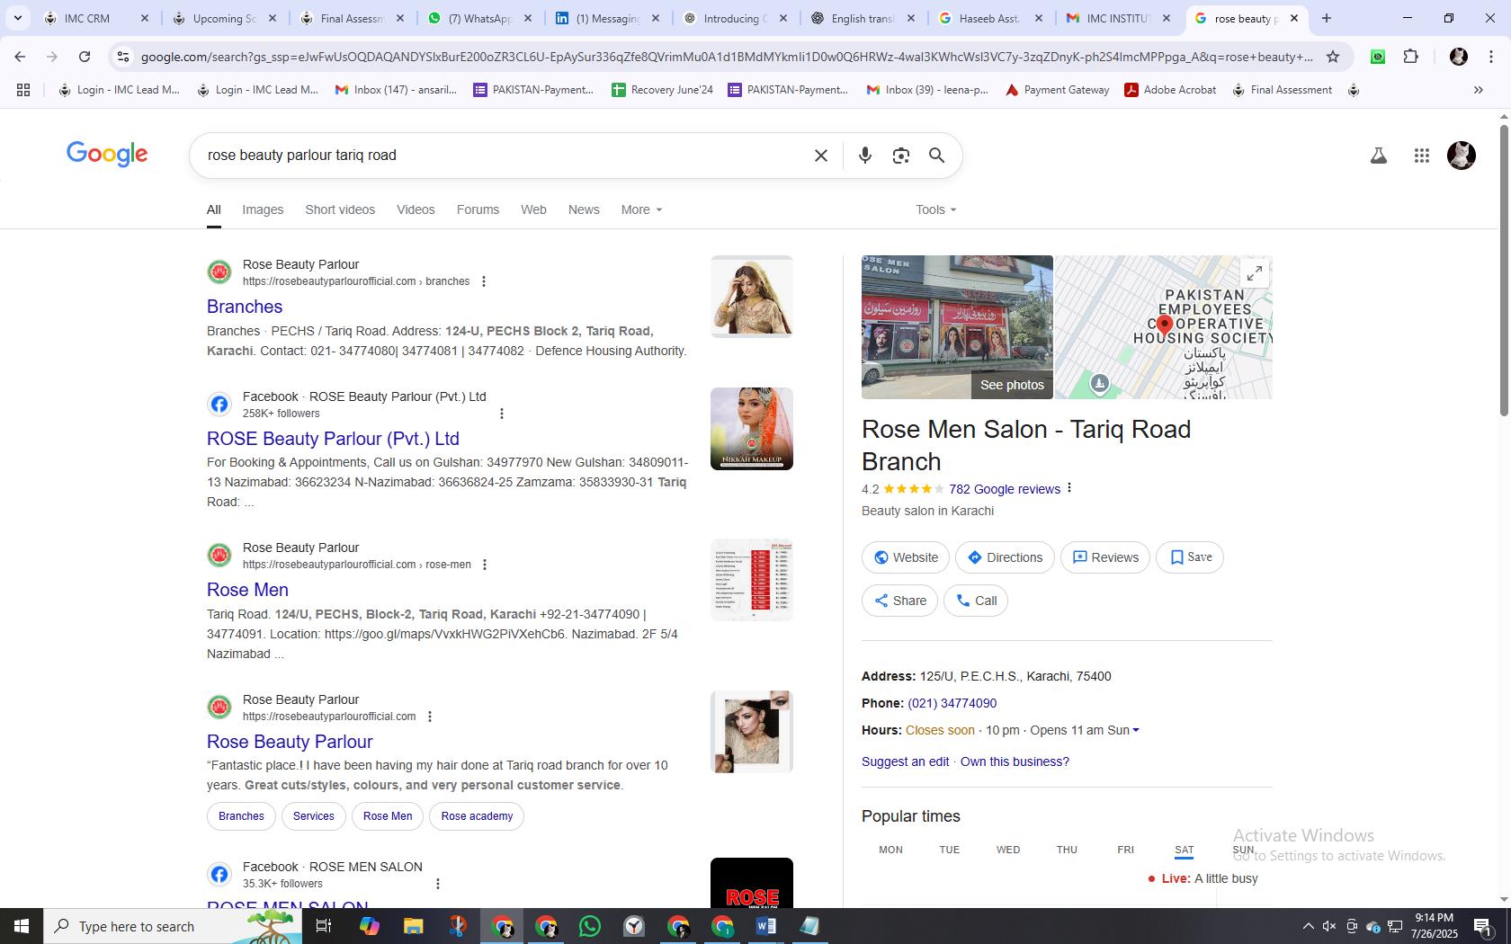Call the phone number (021) 34774090
Viewport: 1511px width, 944px height.
952,703
